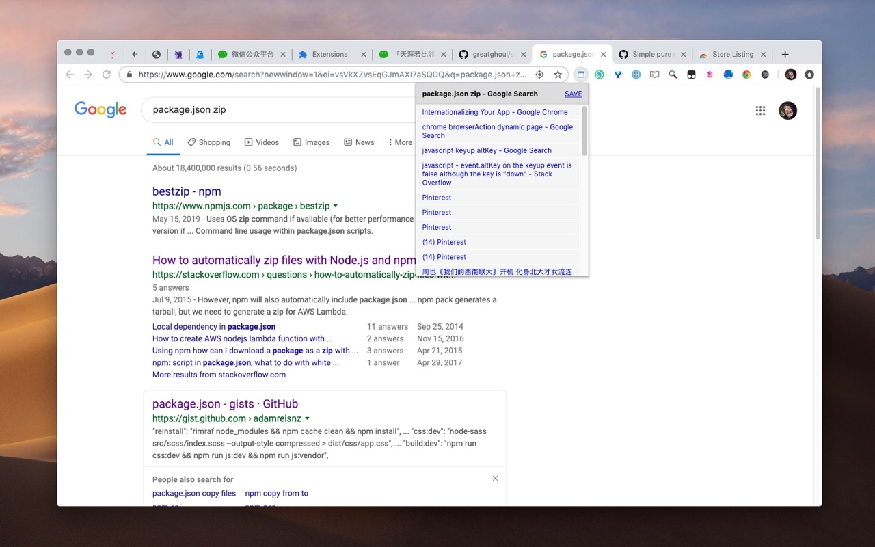This screenshot has height=547, width=875.
Task: Click the URL address bar
Action: [x=334, y=75]
